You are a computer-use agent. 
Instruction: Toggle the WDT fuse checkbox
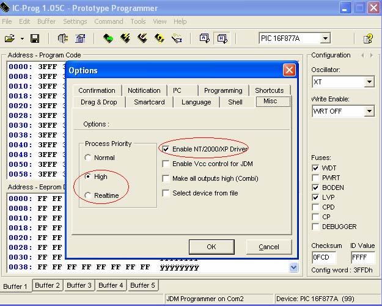tap(315, 168)
